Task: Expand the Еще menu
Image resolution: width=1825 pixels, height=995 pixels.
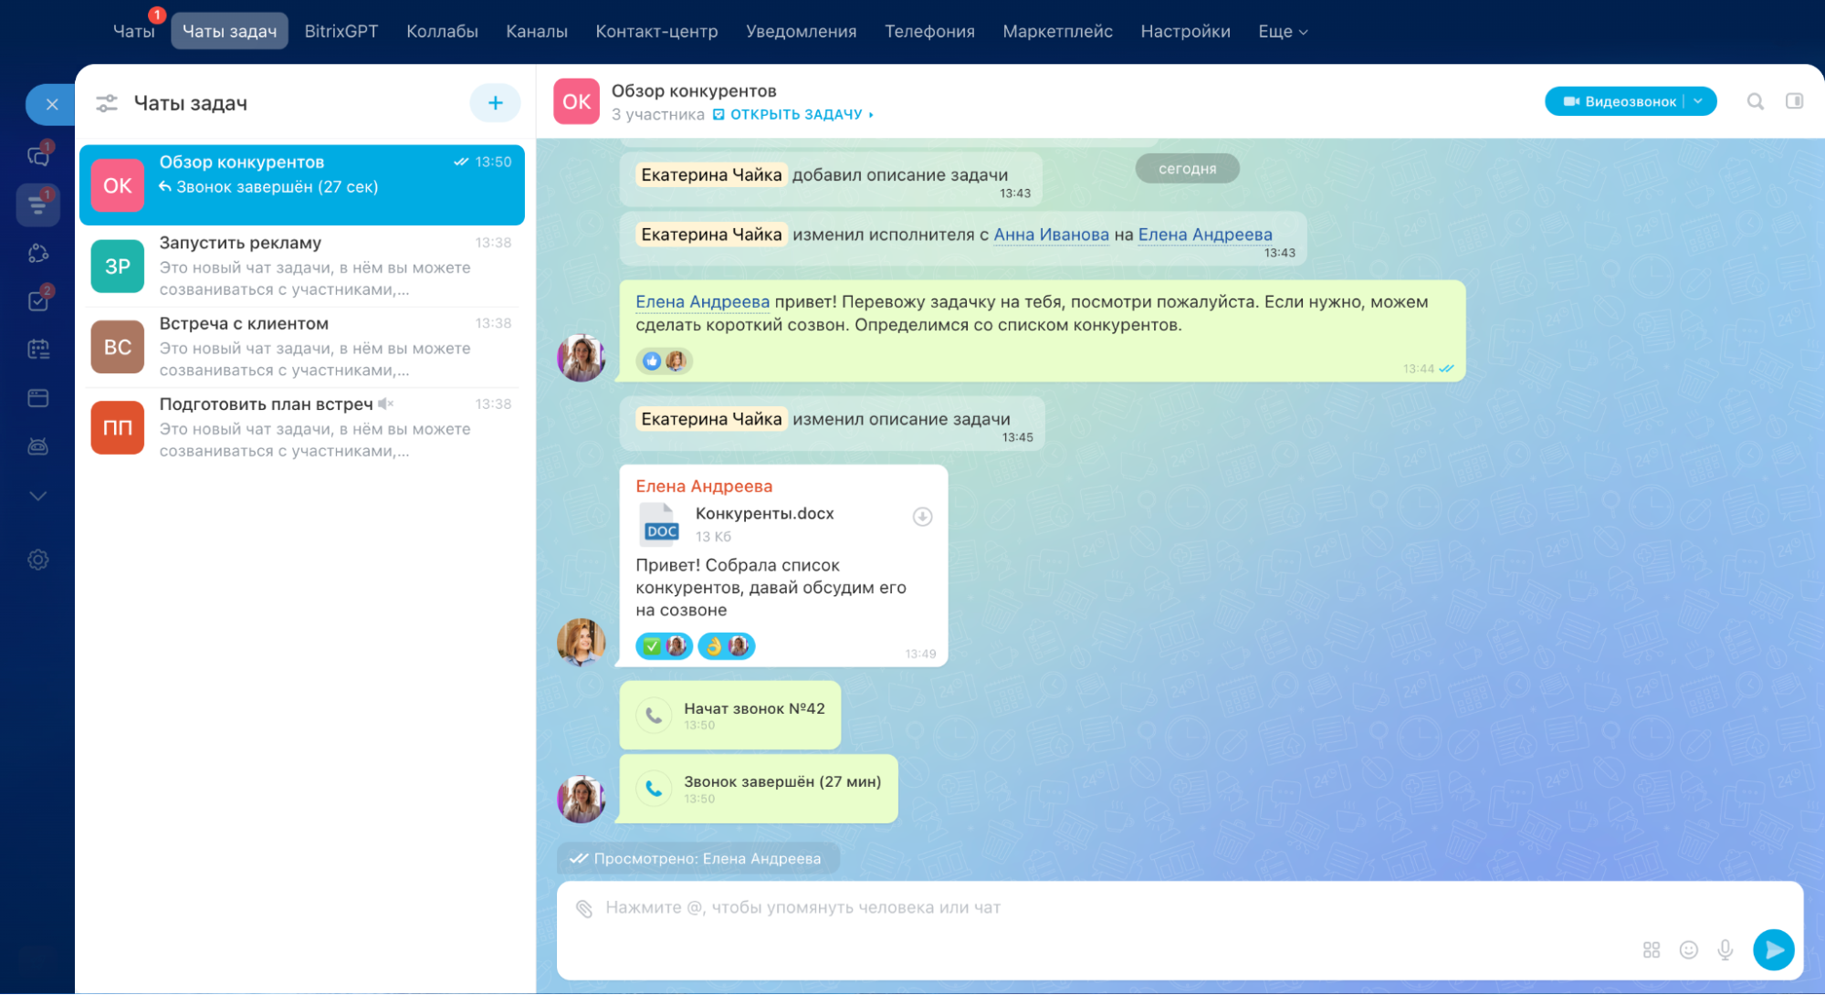Action: 1282,31
